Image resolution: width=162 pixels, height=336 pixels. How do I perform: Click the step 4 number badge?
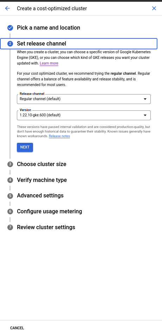[10, 180]
